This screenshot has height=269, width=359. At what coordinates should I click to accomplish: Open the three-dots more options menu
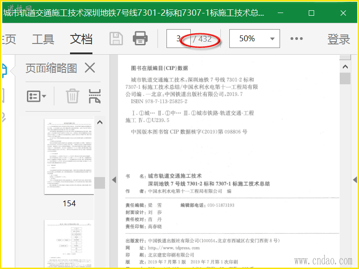297,39
